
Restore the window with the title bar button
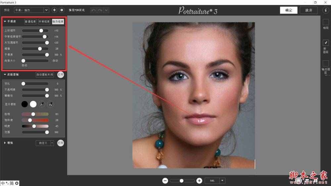pyautogui.click(x=315, y=2)
